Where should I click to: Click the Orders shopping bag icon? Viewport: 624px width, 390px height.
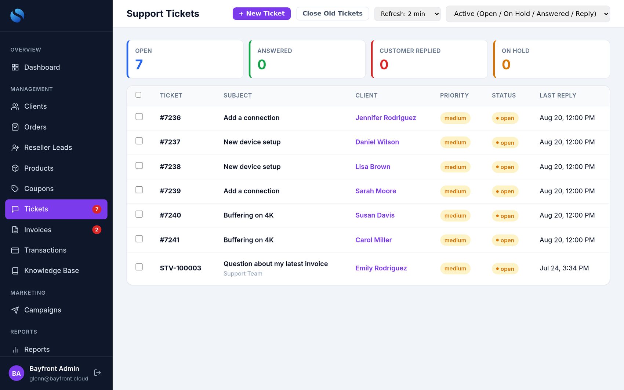click(x=15, y=127)
